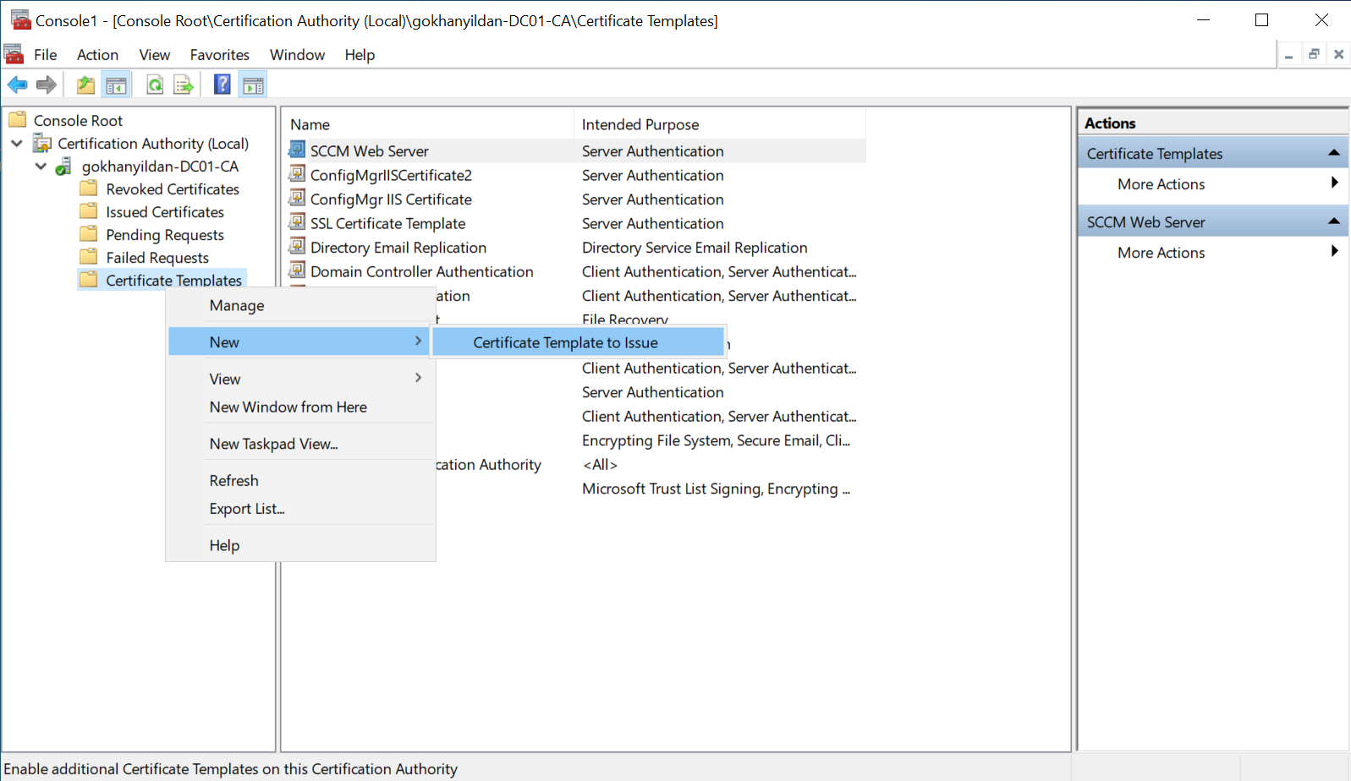Click the MMC toolbox icon beside File
This screenshot has height=781, width=1351.
14,54
